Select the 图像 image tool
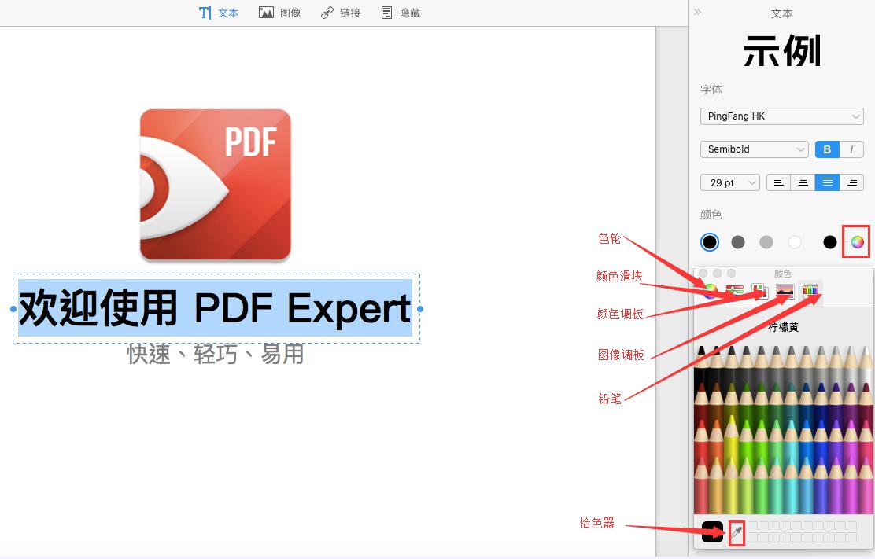 [279, 13]
